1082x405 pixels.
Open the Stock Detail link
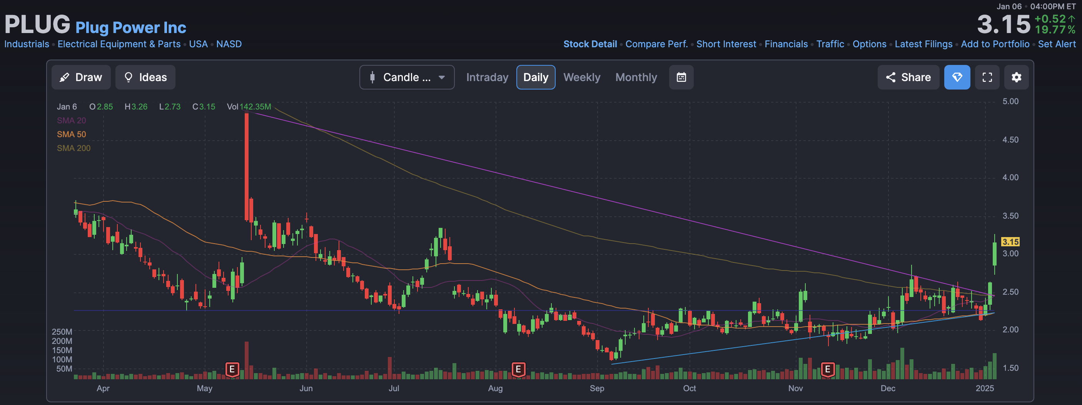click(590, 44)
